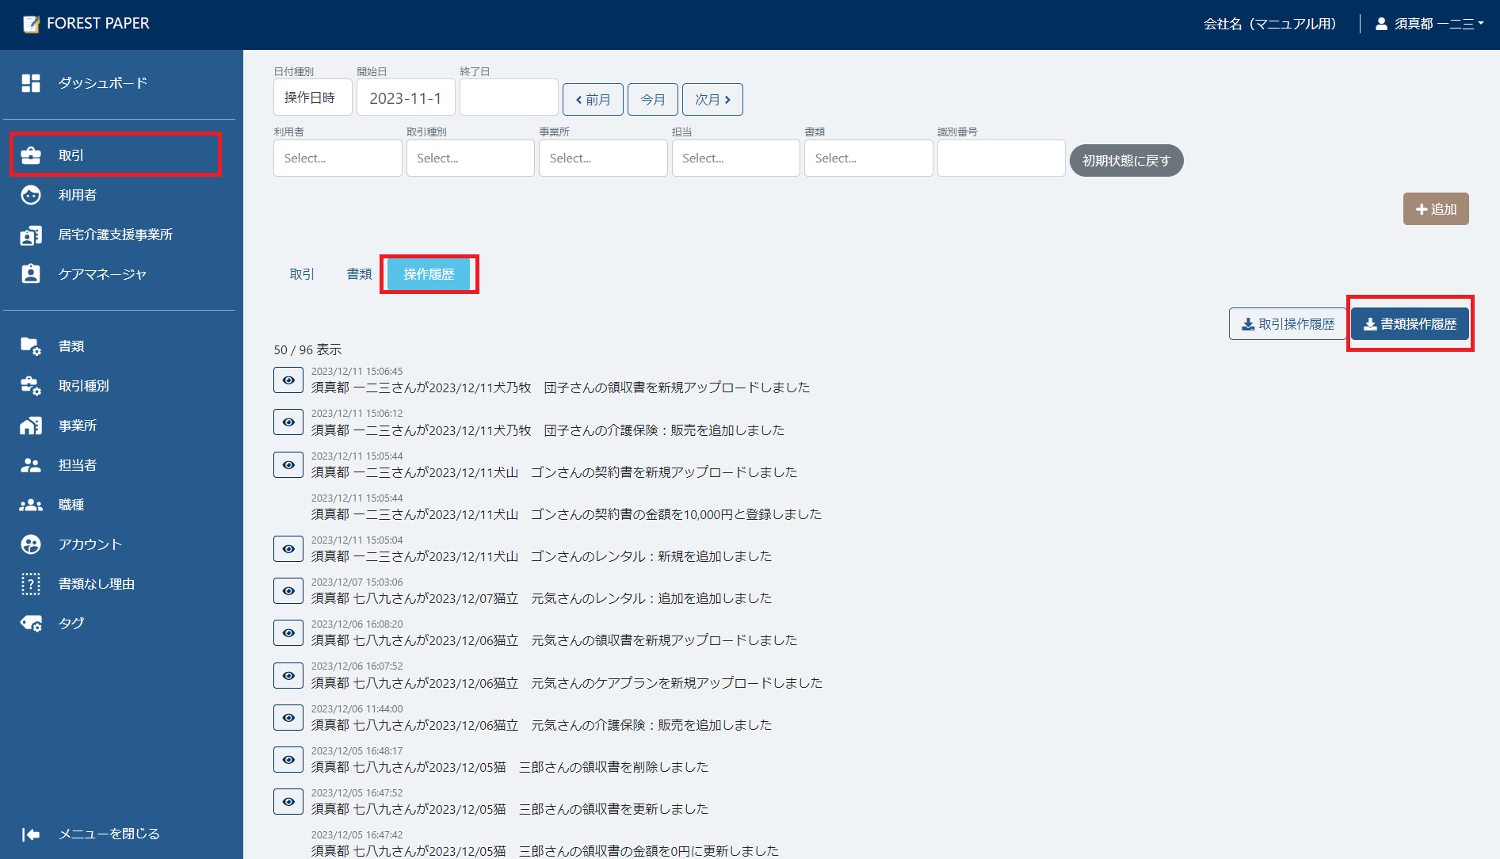Image resolution: width=1500 pixels, height=859 pixels.
Task: Click the 追加 button
Action: 1436,208
